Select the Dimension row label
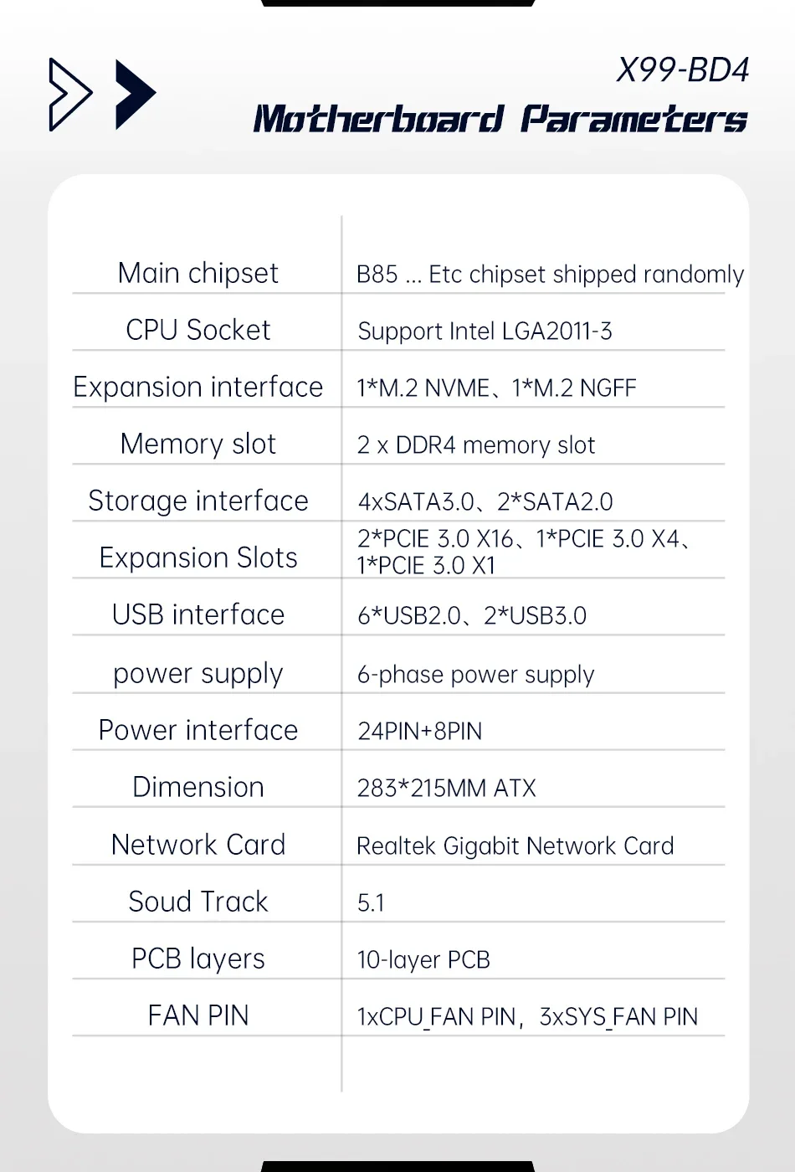Image resolution: width=795 pixels, height=1172 pixels. coord(198,787)
